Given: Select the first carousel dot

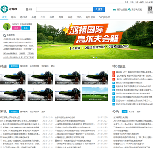Looking at the screenshot, I should (x=94, y=57).
